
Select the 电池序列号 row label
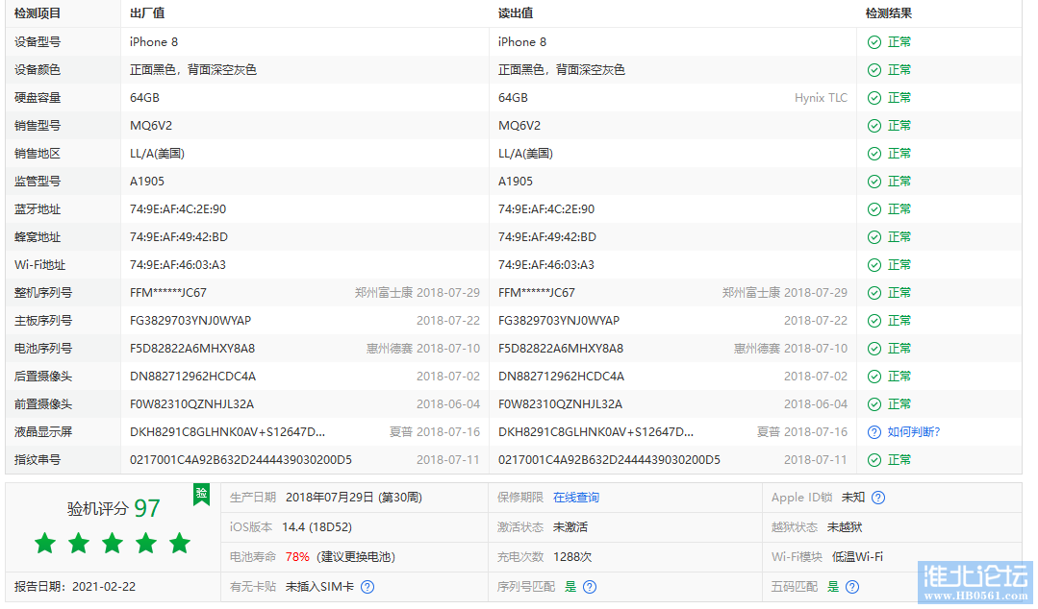pyautogui.click(x=43, y=349)
